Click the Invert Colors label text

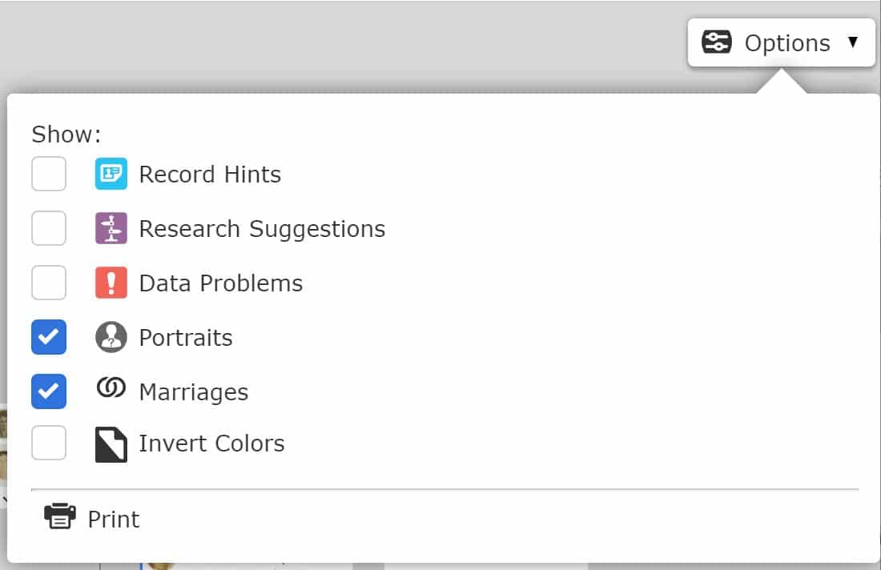tap(211, 443)
